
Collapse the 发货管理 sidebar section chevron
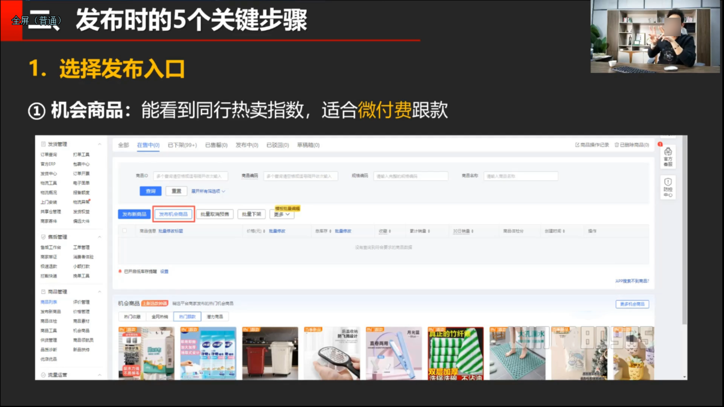[x=100, y=144]
